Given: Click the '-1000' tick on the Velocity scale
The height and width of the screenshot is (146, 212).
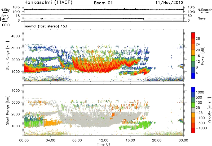Looking at the screenshot, I should (x=201, y=128).
